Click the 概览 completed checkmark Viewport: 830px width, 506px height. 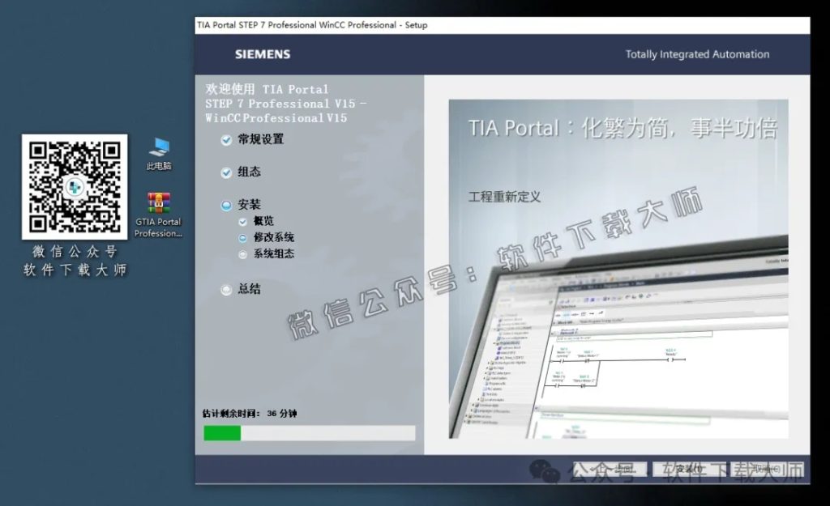pos(242,220)
